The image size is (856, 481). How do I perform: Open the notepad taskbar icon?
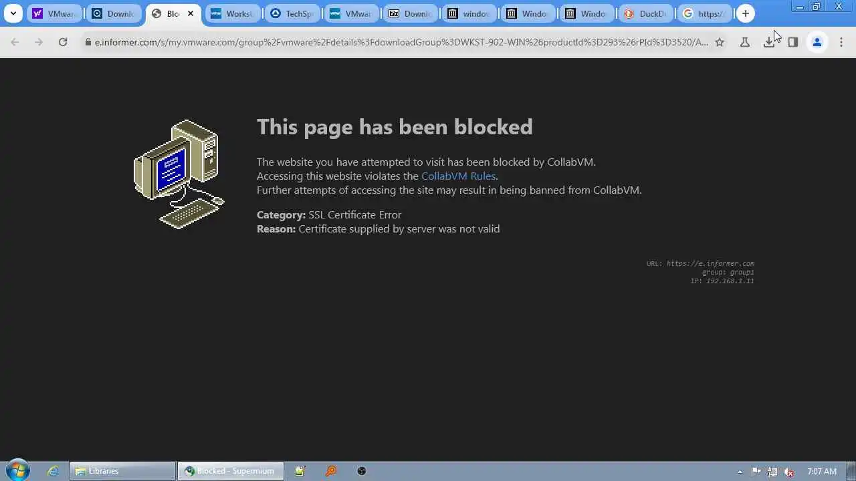[300, 471]
